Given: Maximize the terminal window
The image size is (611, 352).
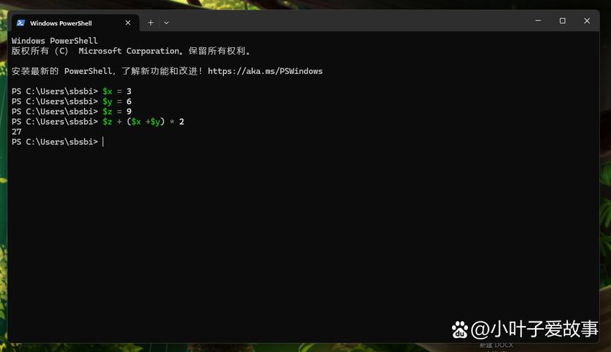Looking at the screenshot, I should 562,20.
